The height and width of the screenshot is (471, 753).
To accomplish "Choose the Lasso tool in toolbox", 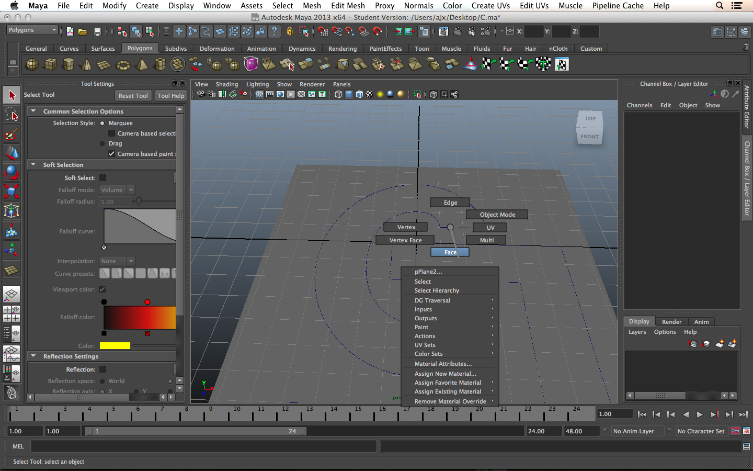I will 12,115.
